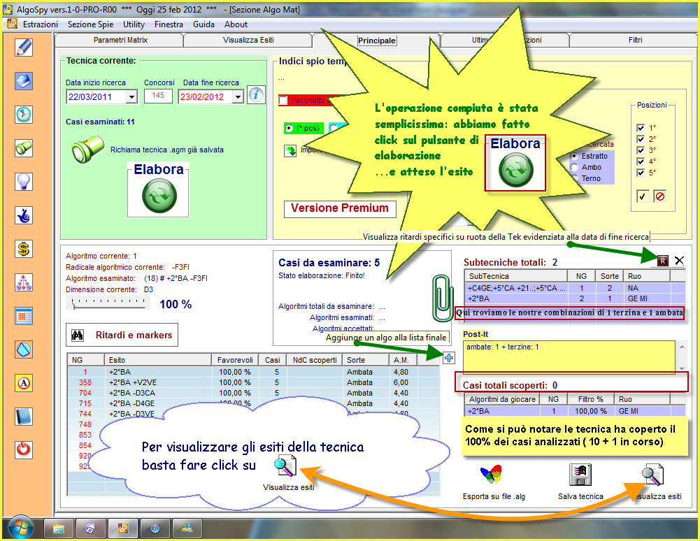The height and width of the screenshot is (541, 700).
Task: Toggle the 3° position checkbox
Action: pyautogui.click(x=641, y=150)
